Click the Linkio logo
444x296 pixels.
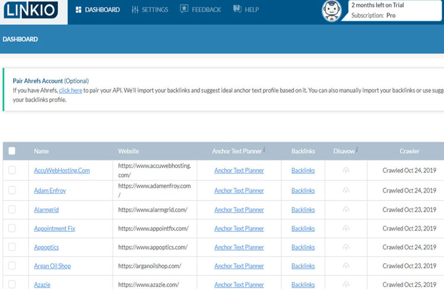click(31, 9)
